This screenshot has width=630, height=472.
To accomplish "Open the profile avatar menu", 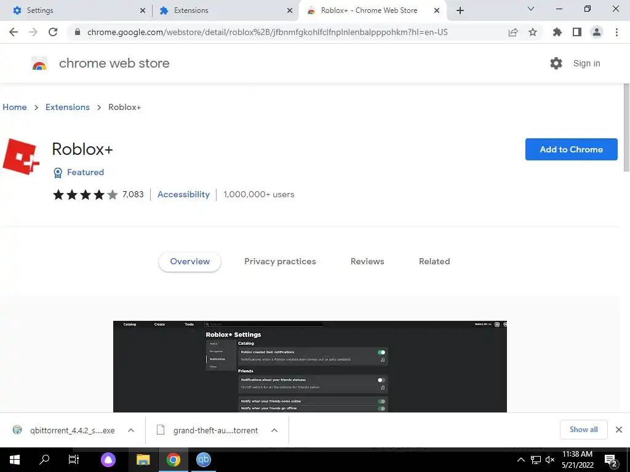I will tap(597, 32).
